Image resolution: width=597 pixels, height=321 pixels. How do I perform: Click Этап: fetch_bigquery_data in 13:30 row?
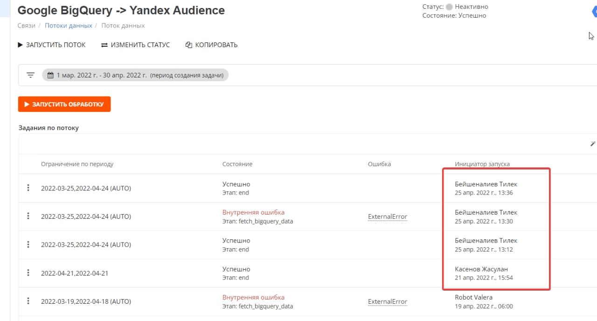point(258,221)
